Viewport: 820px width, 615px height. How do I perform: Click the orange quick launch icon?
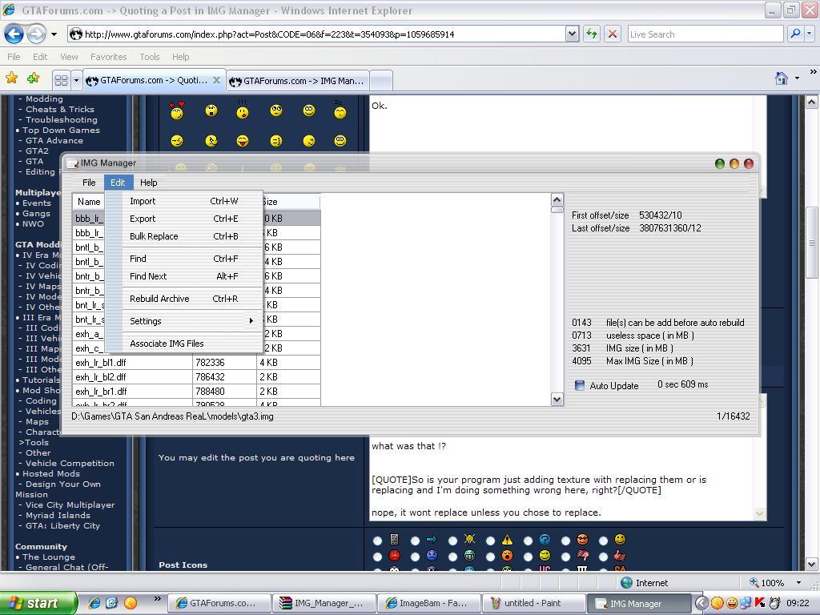(131, 603)
